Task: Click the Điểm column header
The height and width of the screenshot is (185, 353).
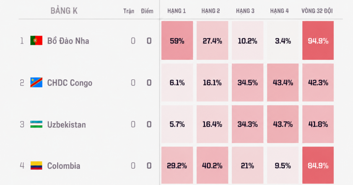Action: (x=147, y=11)
